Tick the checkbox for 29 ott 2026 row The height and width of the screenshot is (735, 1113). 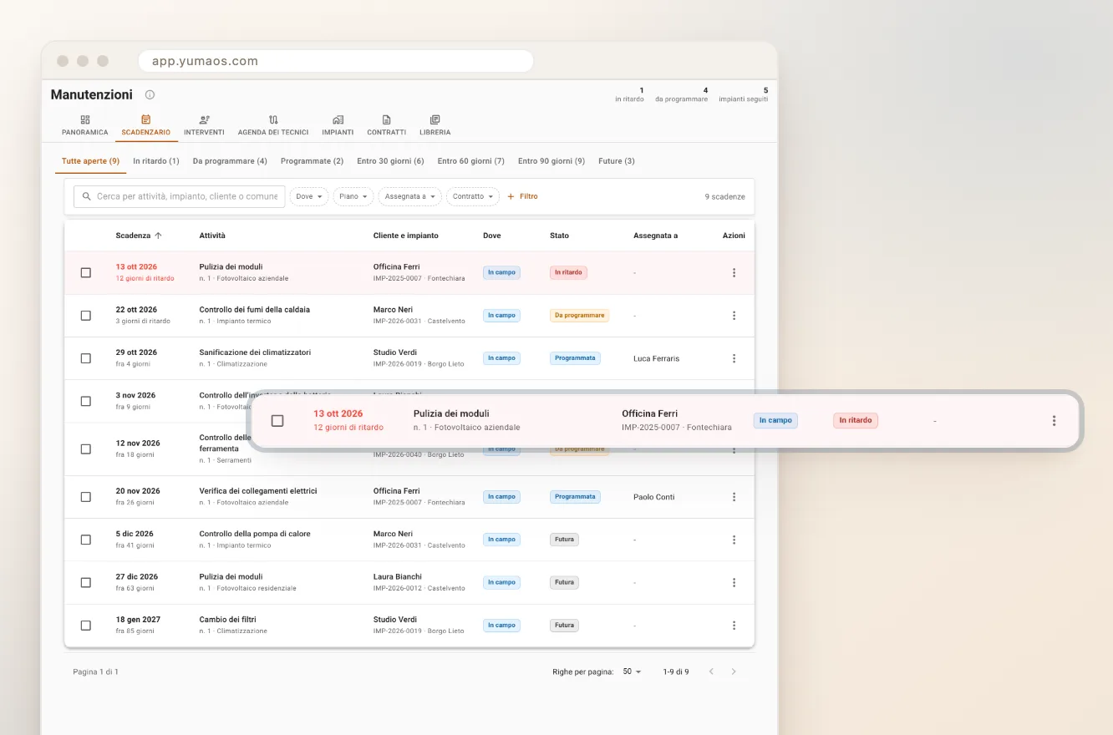(85, 358)
